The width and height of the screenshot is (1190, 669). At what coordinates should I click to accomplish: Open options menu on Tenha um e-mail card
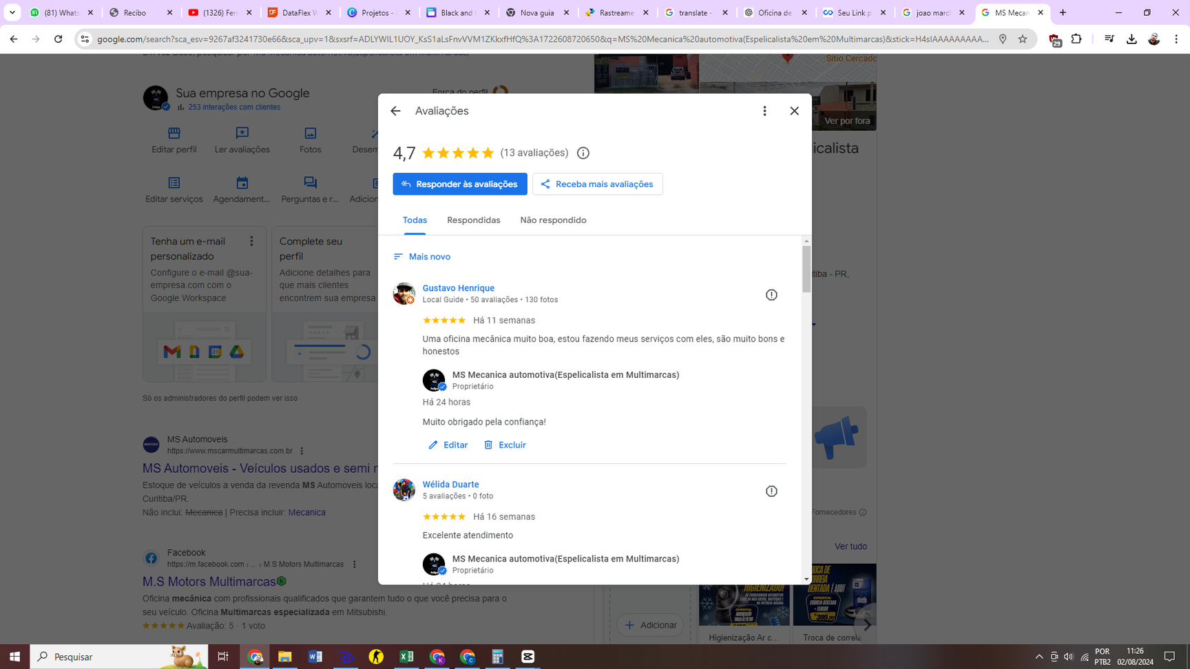pos(251,241)
